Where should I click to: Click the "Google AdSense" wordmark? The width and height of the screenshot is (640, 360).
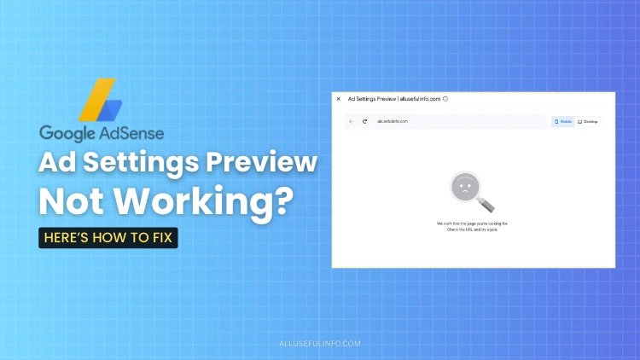(102, 133)
